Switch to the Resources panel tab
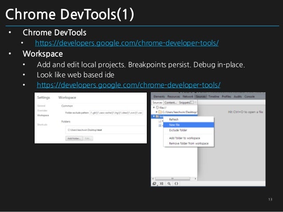The image size is (283, 212). [173, 96]
